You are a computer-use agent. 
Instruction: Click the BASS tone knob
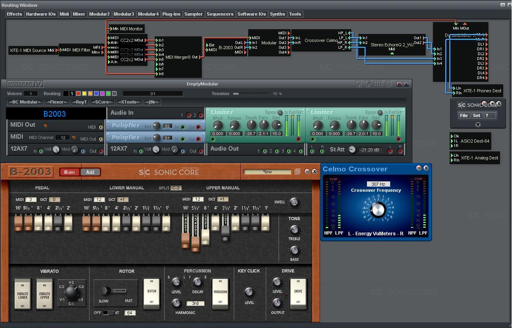[x=294, y=250]
